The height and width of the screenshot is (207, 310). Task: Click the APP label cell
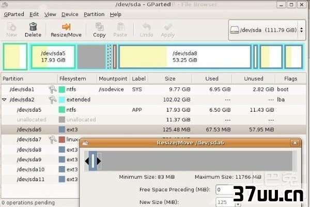[x=137, y=110]
